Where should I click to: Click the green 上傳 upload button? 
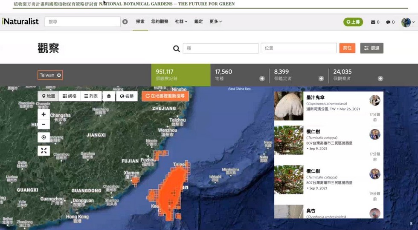coord(353,22)
